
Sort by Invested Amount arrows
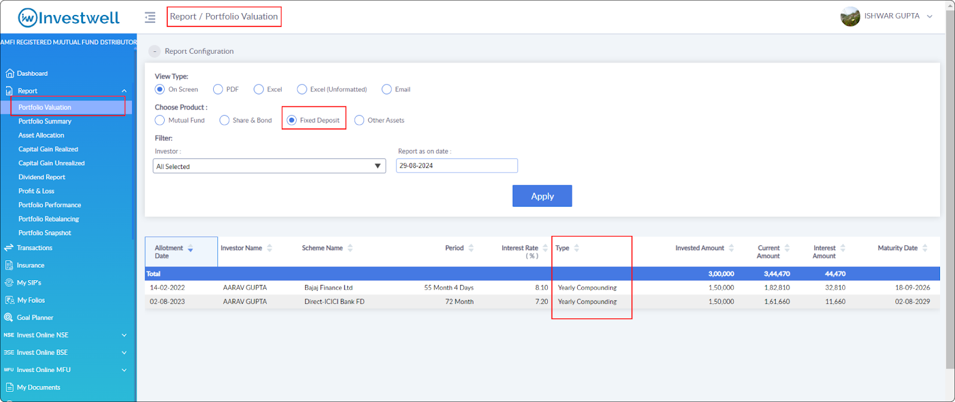click(x=731, y=248)
